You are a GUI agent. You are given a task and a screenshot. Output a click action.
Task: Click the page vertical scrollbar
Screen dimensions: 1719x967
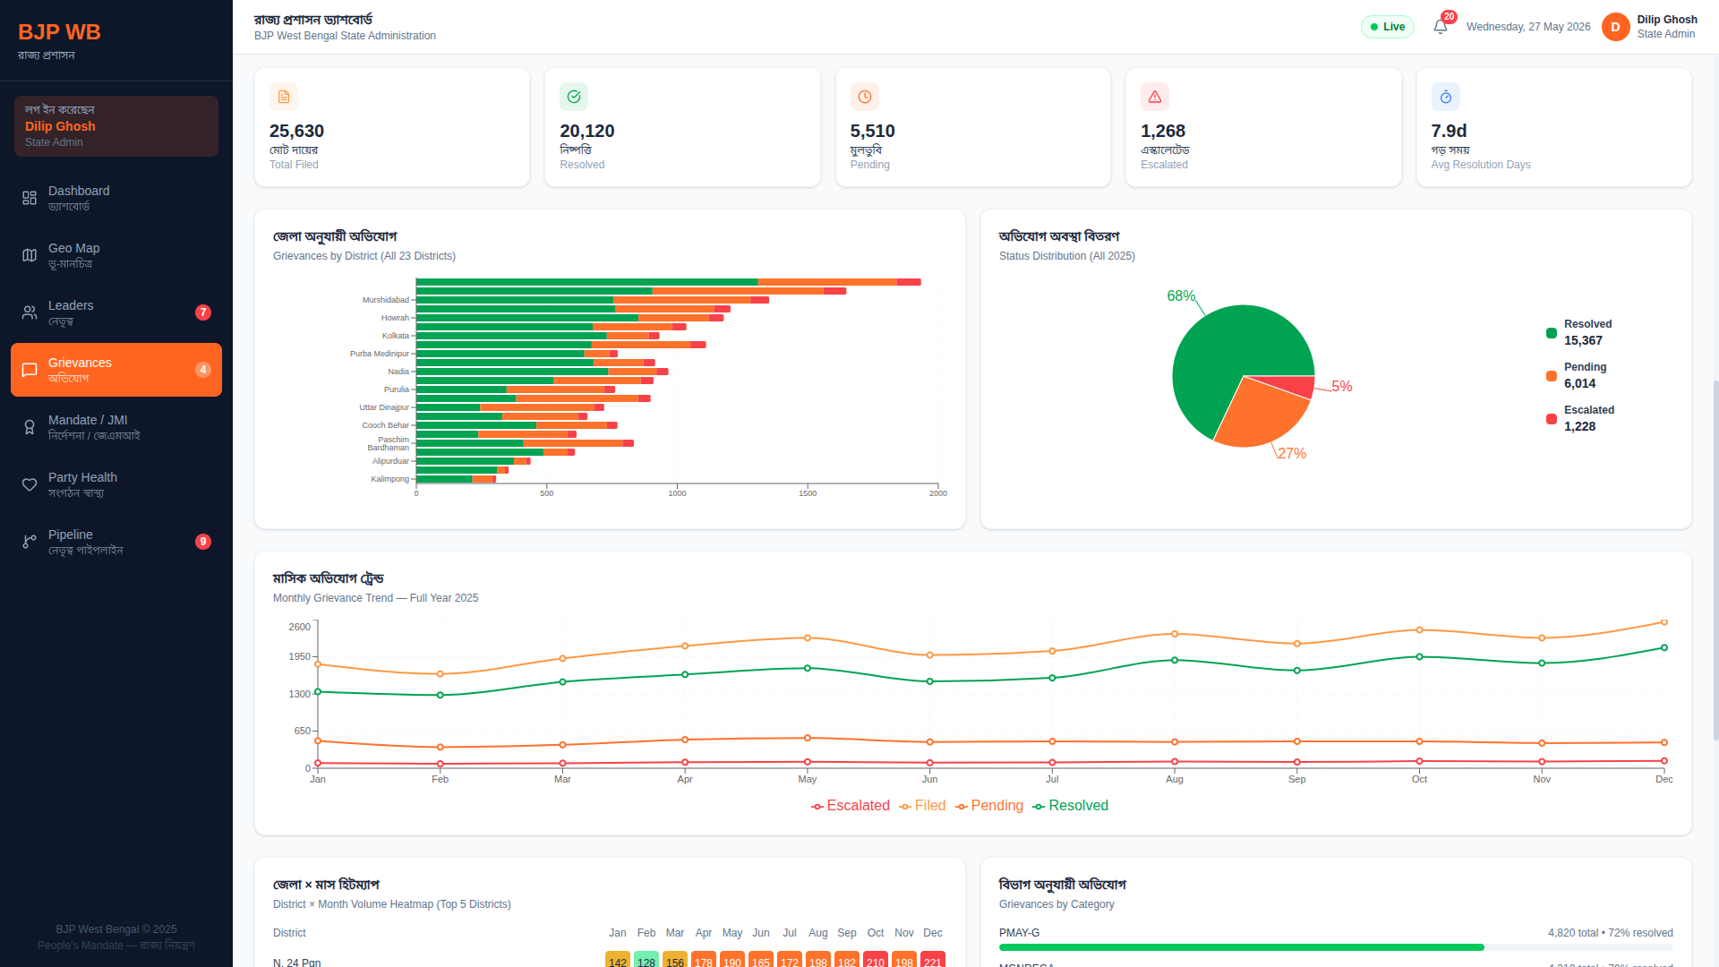point(1715,560)
